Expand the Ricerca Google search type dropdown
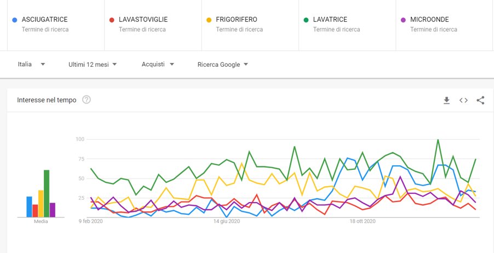This screenshot has width=494, height=253. coord(222,65)
